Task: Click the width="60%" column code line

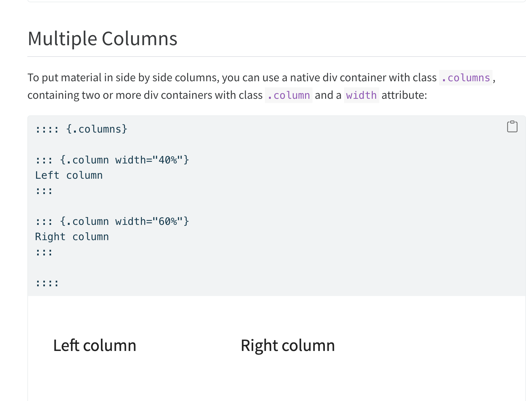Action: [112, 222]
